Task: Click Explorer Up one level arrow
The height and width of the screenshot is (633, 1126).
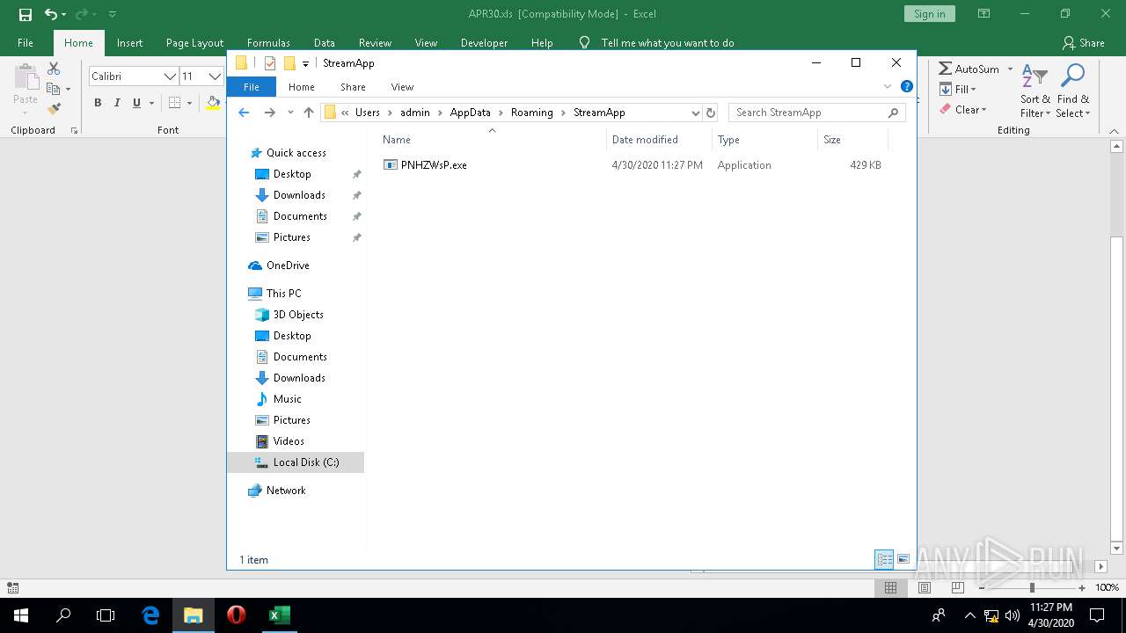Action: pos(309,113)
